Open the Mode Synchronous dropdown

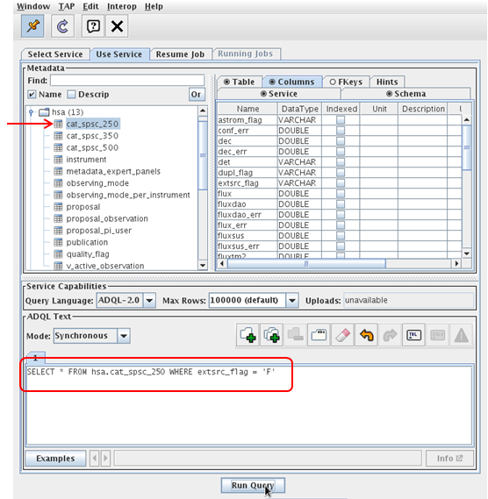[124, 336]
